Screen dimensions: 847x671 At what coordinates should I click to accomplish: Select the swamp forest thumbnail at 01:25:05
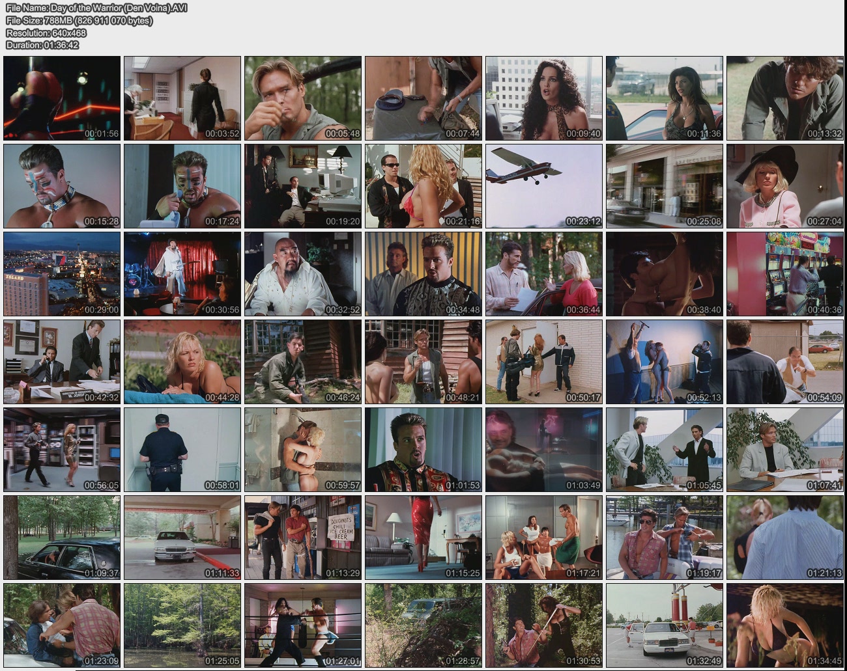pyautogui.click(x=182, y=625)
